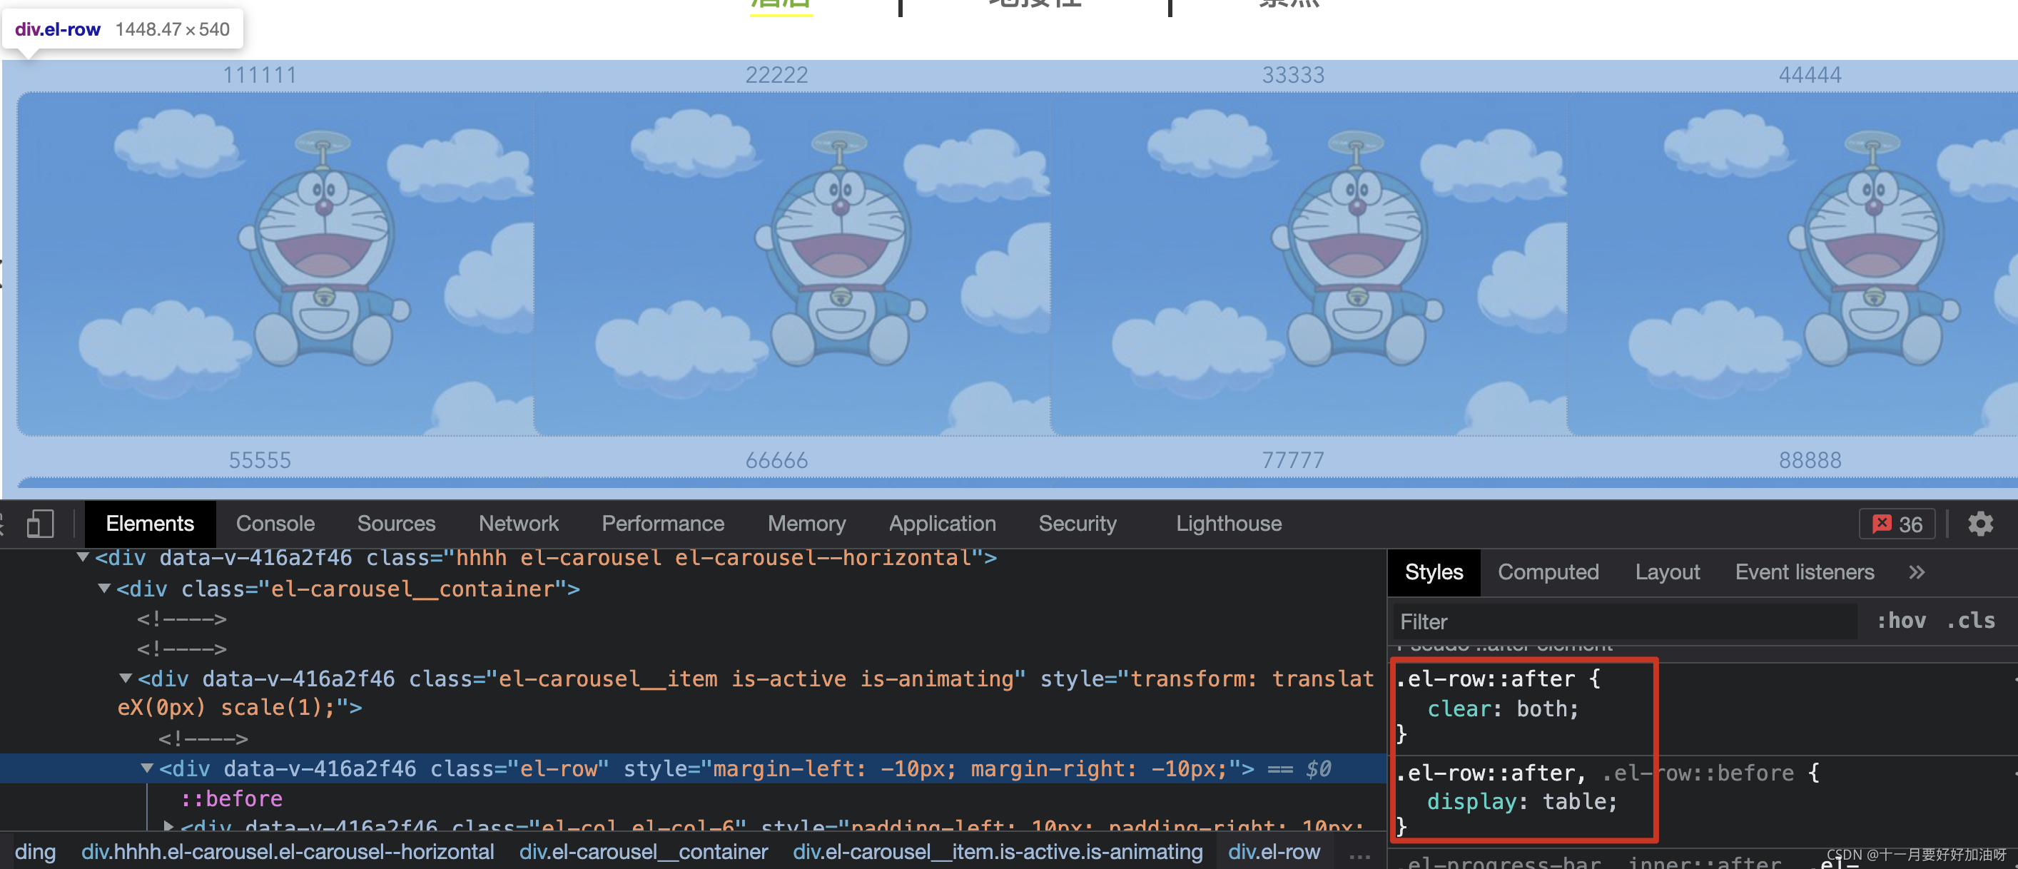Select the ::before pseudo-element node
This screenshot has width=2018, height=869.
click(231, 798)
